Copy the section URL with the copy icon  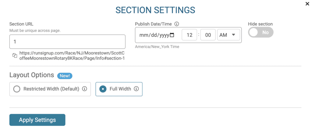(15, 56)
